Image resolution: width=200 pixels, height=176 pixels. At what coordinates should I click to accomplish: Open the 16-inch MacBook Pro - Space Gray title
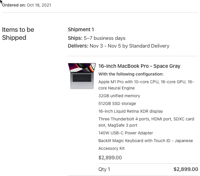139,66
